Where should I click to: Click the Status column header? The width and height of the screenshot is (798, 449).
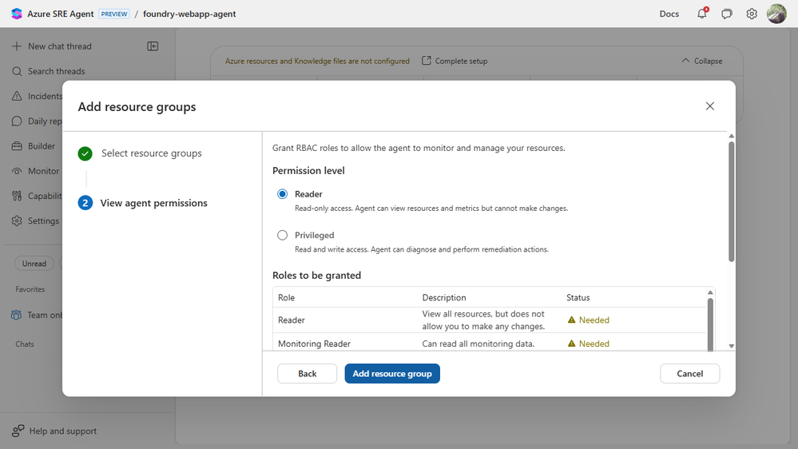tap(578, 297)
